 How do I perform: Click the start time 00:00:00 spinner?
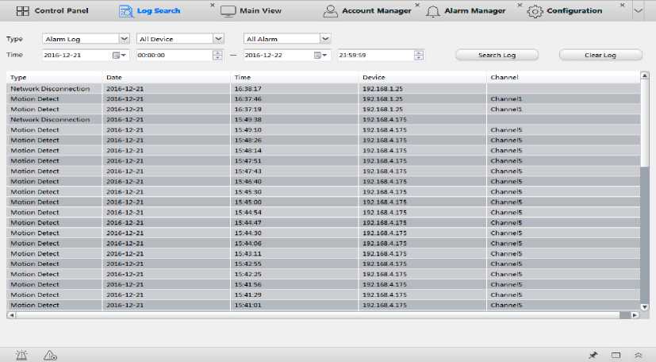point(217,55)
